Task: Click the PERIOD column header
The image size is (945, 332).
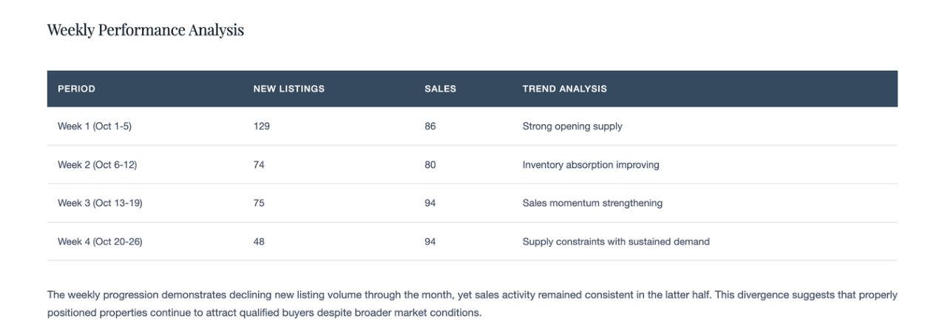Action: pos(76,89)
